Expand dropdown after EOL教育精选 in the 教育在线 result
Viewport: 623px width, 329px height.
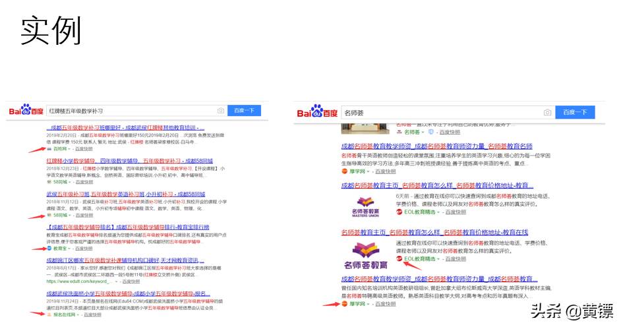(438, 259)
